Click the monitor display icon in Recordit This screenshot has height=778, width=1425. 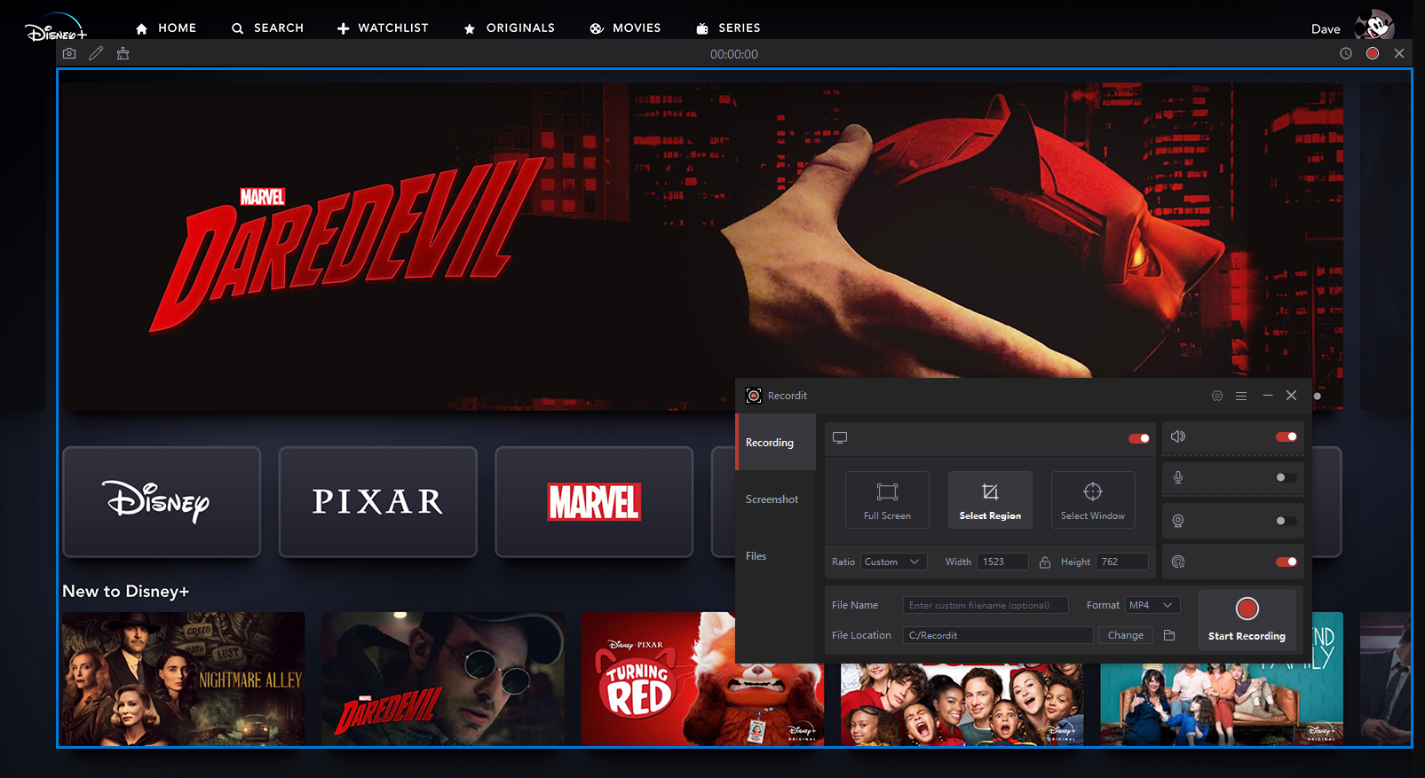(840, 437)
